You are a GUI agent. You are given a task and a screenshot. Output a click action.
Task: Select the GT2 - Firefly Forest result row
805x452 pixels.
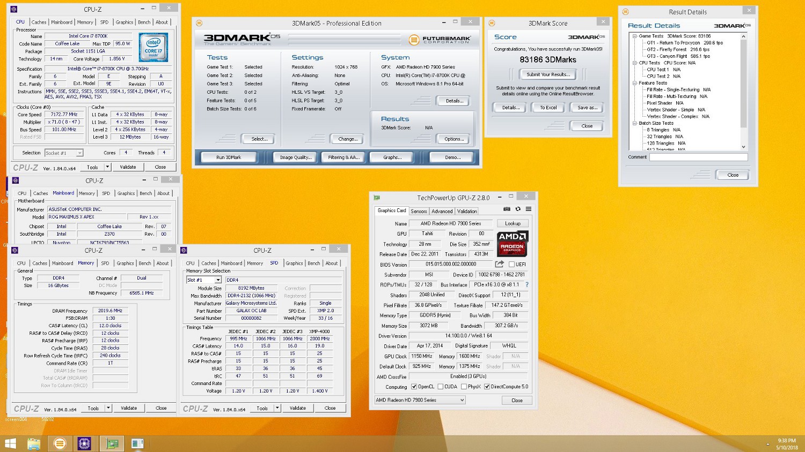coord(678,49)
